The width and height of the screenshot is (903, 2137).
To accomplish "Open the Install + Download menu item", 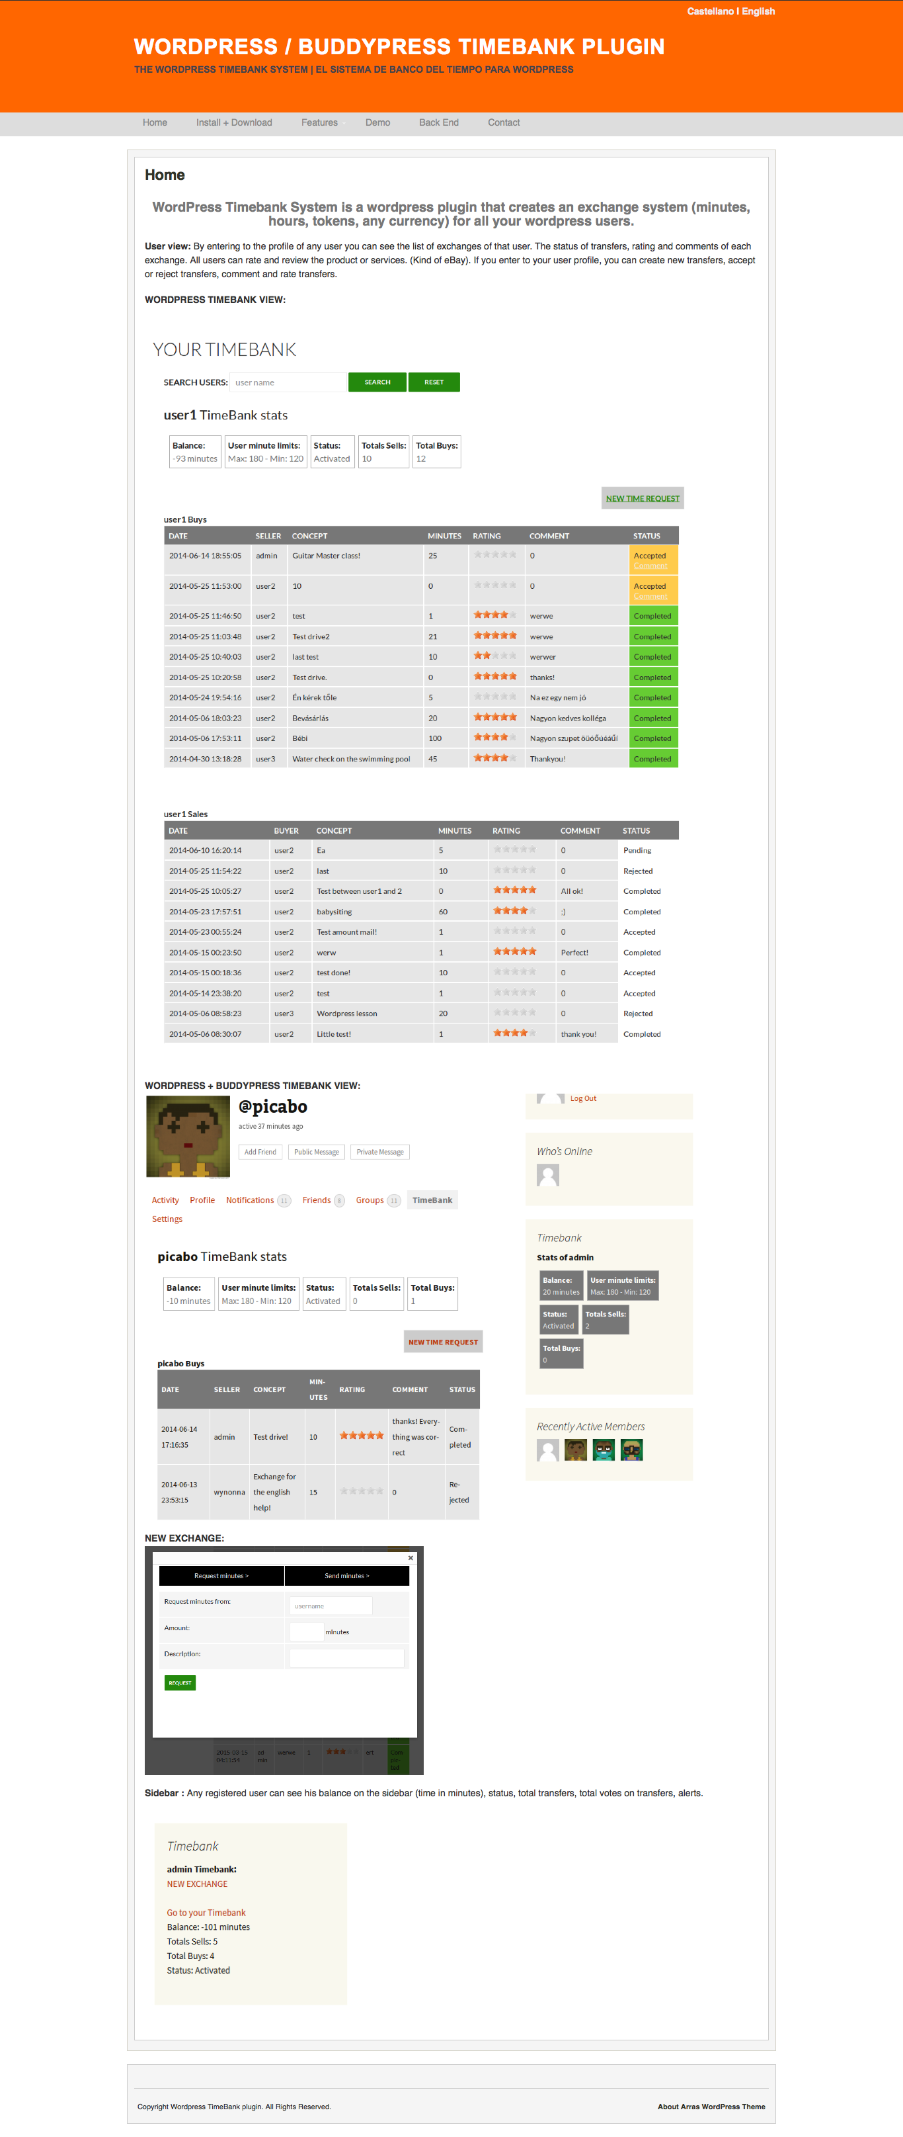I will click(x=234, y=123).
